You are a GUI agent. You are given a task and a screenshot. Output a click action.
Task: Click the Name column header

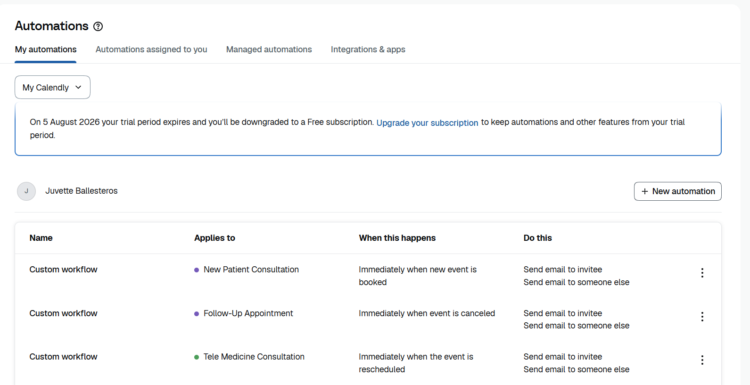click(x=41, y=238)
